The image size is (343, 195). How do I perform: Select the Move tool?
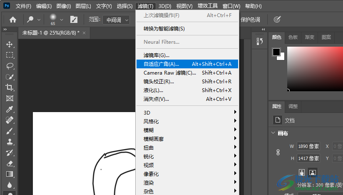pyautogui.click(x=10, y=45)
